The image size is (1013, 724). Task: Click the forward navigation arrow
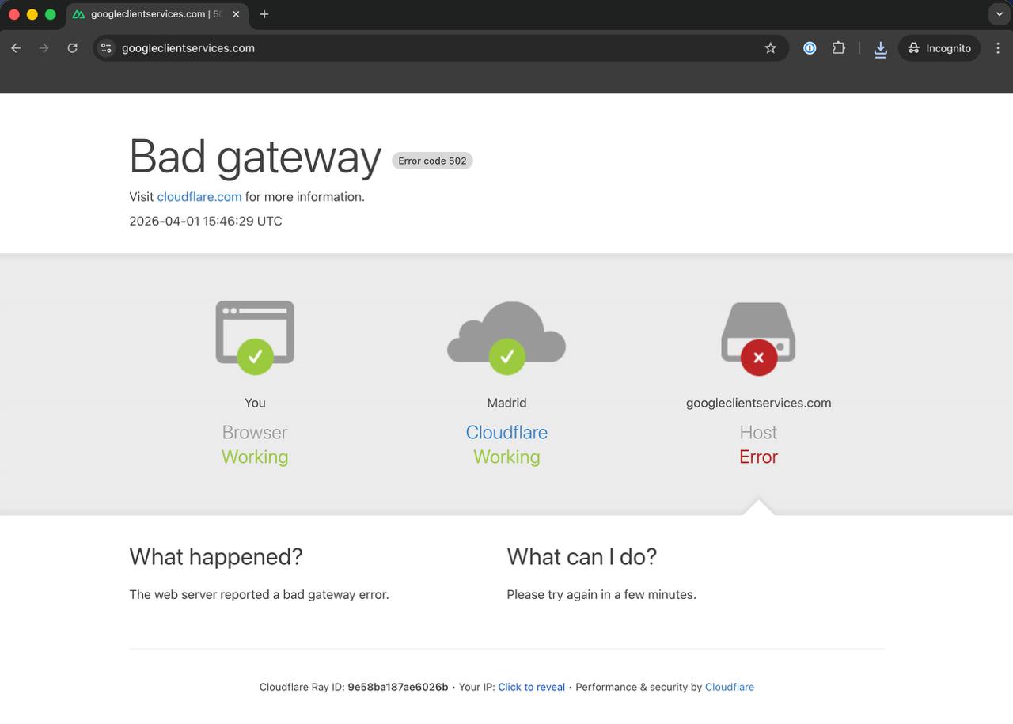(x=44, y=47)
